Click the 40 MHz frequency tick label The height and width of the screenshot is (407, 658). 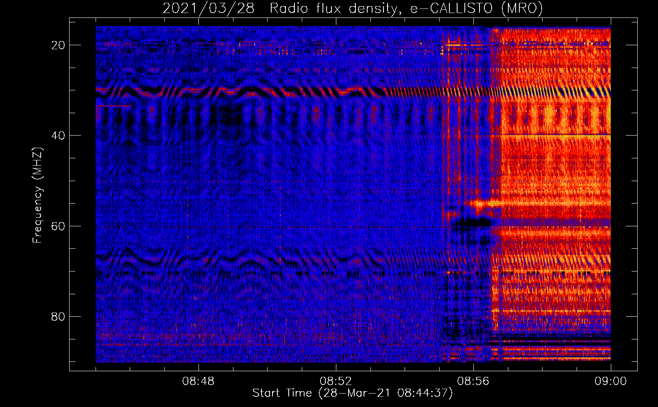point(59,136)
